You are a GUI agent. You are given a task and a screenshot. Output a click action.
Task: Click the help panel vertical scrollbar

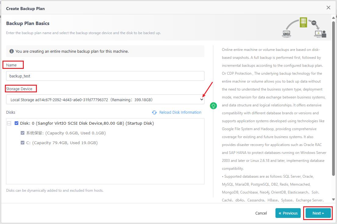333,98
